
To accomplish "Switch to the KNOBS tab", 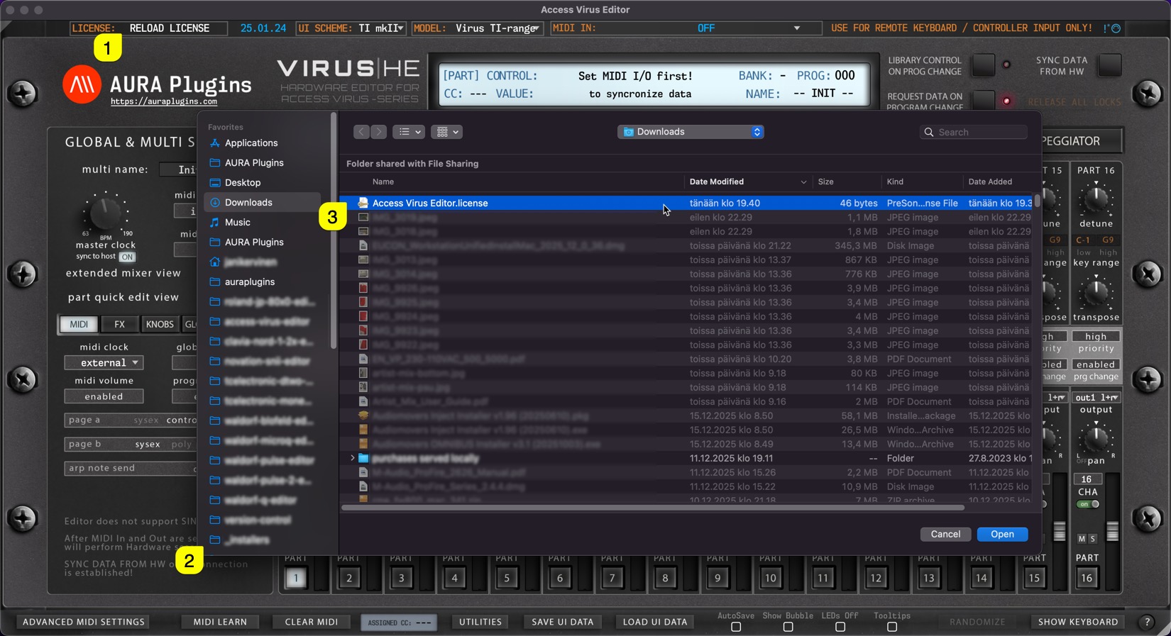I will coord(159,324).
